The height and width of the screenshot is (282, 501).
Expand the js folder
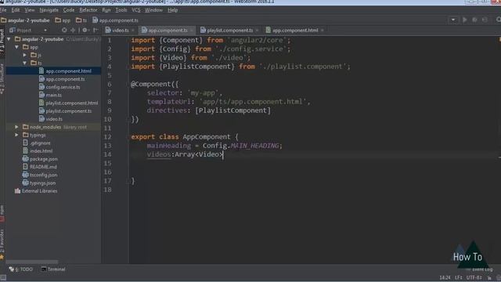point(25,55)
